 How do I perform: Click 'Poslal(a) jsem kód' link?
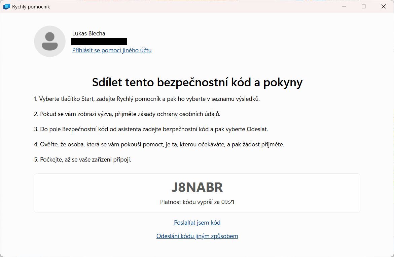(x=197, y=223)
